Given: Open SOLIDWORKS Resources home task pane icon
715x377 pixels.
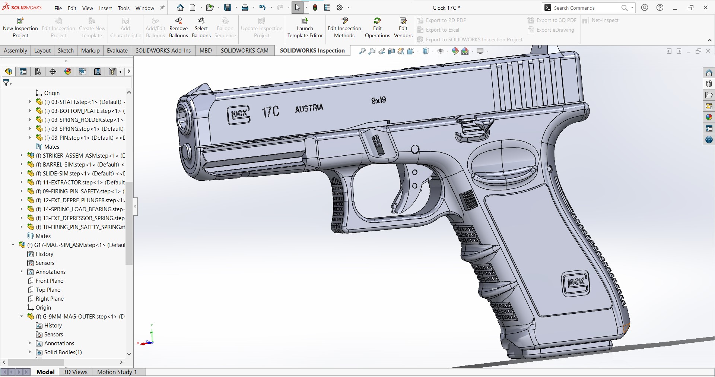Looking at the screenshot, I should 709,73.
